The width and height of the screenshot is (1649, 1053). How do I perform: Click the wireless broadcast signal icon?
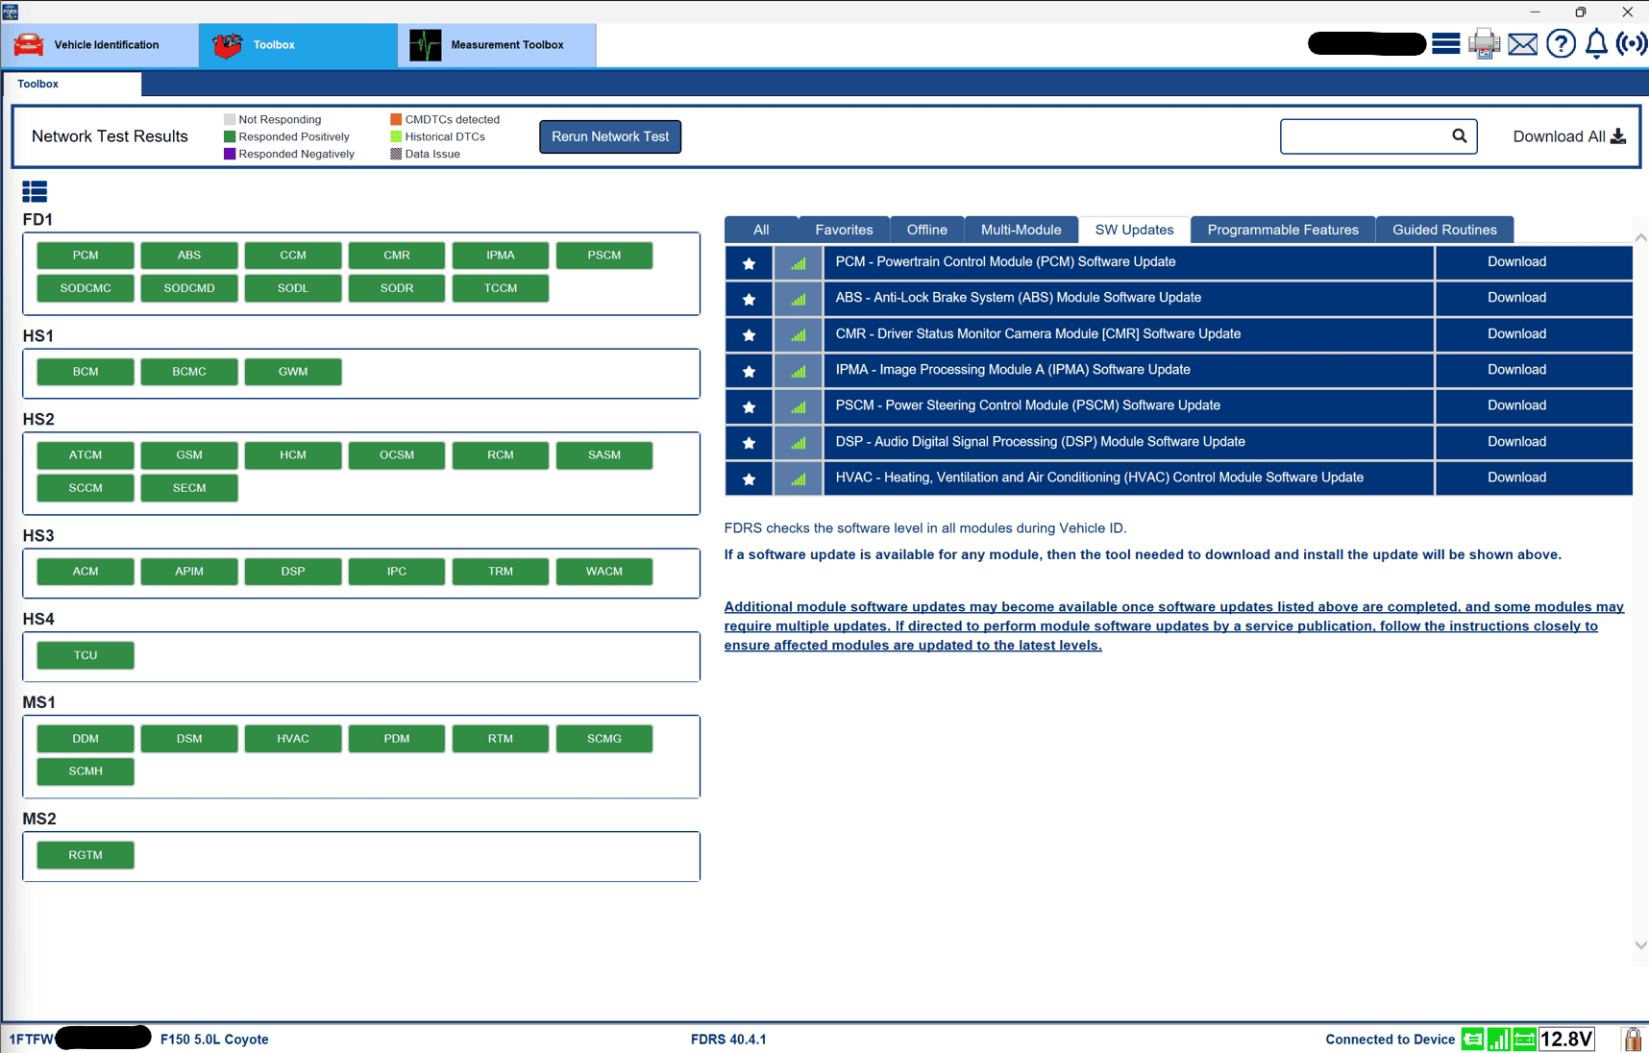pyautogui.click(x=1632, y=44)
